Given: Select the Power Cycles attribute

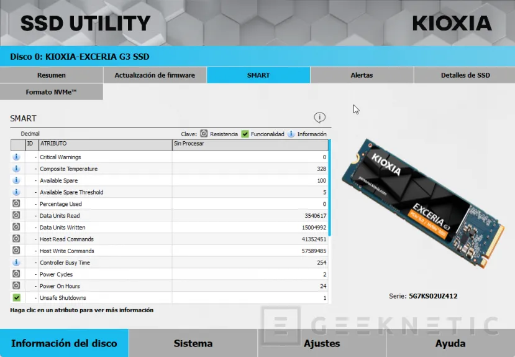Looking at the screenshot, I should [56, 274].
